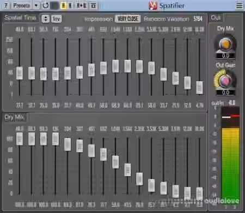Toggle the Inv button
Viewport: 245px width, 213px height.
pos(57,19)
